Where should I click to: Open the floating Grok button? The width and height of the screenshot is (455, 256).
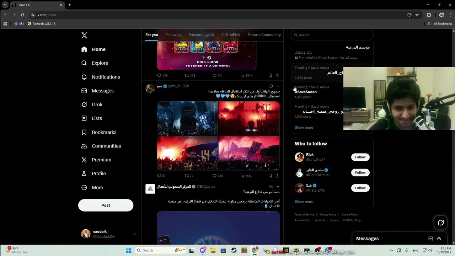tap(441, 223)
